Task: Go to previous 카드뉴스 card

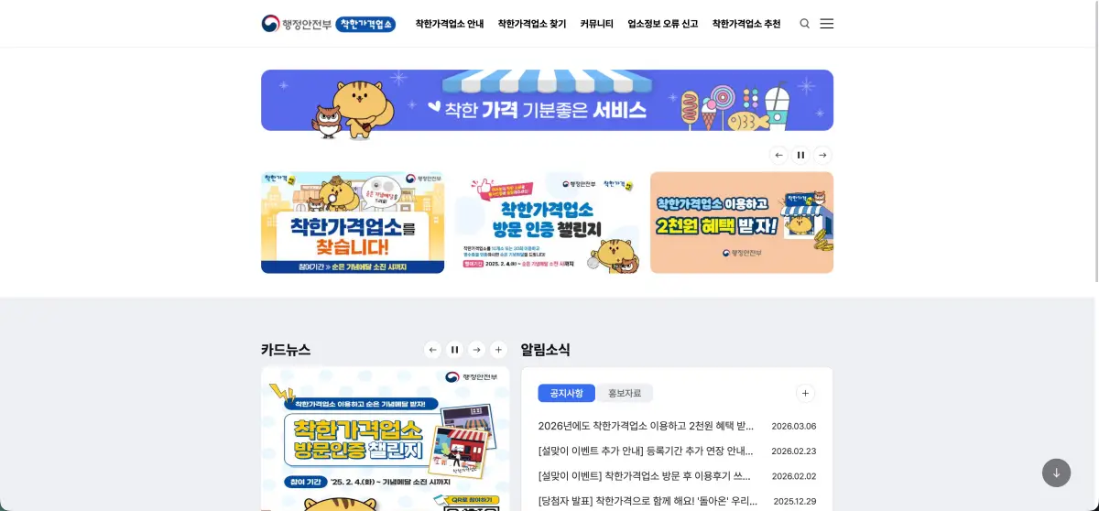Action: tap(432, 350)
